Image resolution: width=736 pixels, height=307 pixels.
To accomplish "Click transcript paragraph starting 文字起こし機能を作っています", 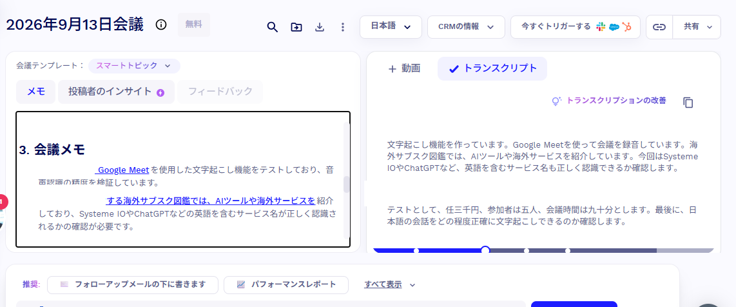I will point(543,156).
